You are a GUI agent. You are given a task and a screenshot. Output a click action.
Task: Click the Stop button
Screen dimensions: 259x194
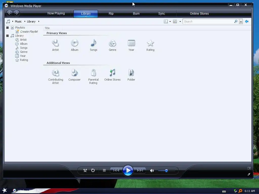(x=104, y=171)
